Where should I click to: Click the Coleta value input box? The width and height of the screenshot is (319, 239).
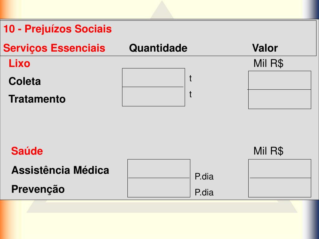point(279,80)
